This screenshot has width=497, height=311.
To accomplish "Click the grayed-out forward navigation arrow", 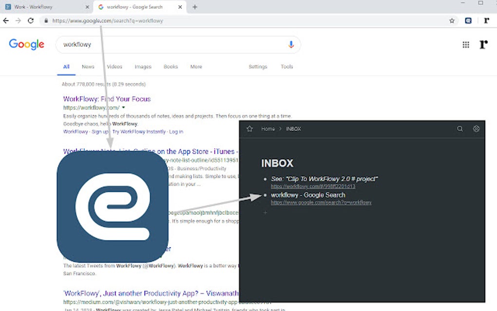I will click(18, 20).
